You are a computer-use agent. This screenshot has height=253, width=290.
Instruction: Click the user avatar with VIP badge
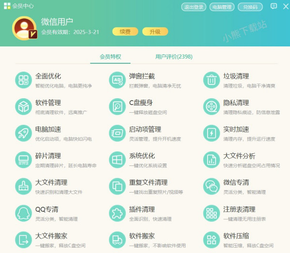point(25,28)
